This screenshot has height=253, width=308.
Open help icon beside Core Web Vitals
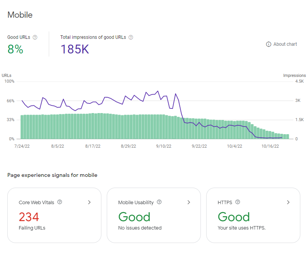point(60,202)
